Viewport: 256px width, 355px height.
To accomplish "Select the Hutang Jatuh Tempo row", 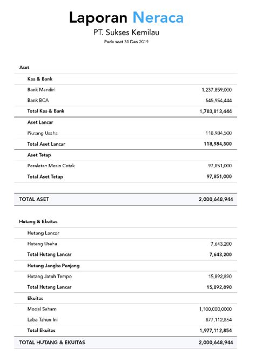I will pyautogui.click(x=126, y=277).
